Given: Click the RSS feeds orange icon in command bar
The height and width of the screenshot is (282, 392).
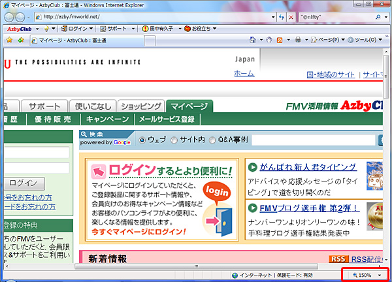Looking at the screenshot, I should (x=280, y=40).
